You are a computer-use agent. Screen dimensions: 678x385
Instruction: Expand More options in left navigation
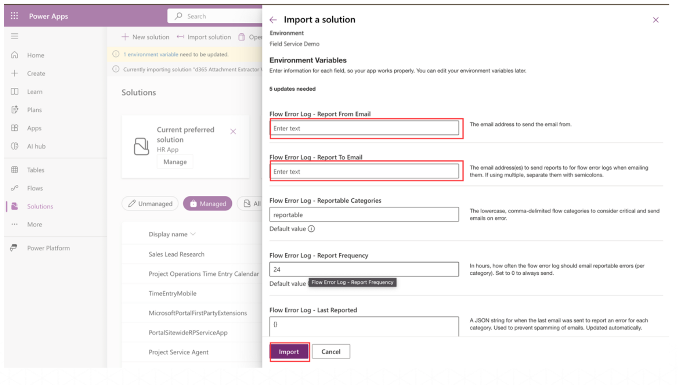pos(34,225)
